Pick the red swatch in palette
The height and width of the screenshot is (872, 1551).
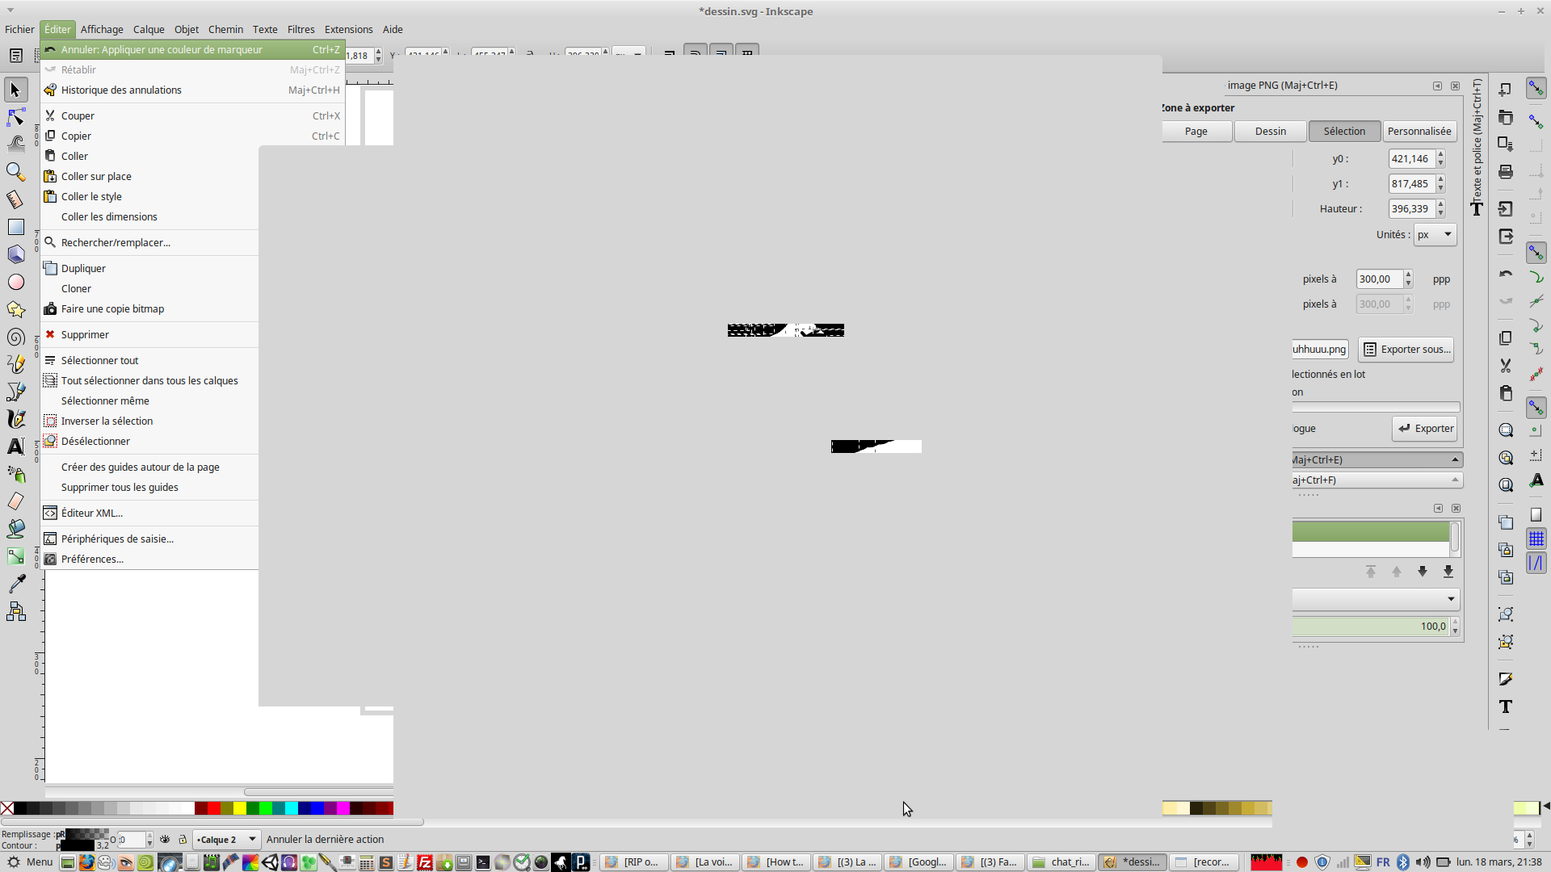click(x=214, y=808)
